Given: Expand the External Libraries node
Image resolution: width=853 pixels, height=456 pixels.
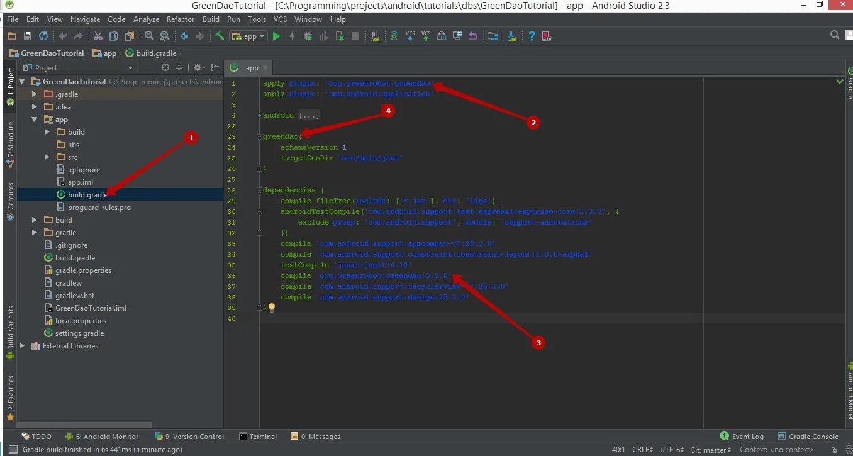Looking at the screenshot, I should 23,346.
